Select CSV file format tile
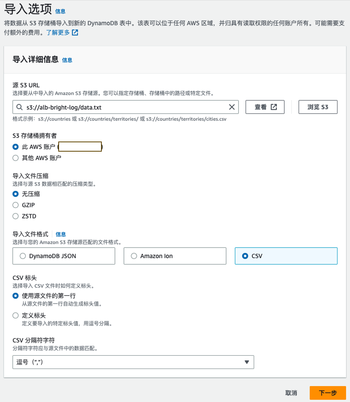The height and width of the screenshot is (402, 350). pos(286,256)
